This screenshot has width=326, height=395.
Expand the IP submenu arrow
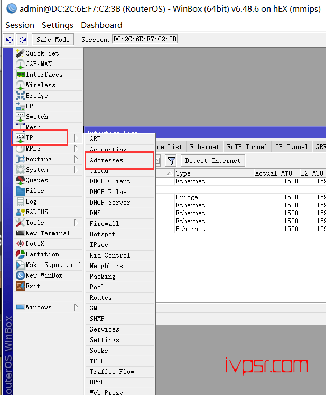(x=76, y=138)
